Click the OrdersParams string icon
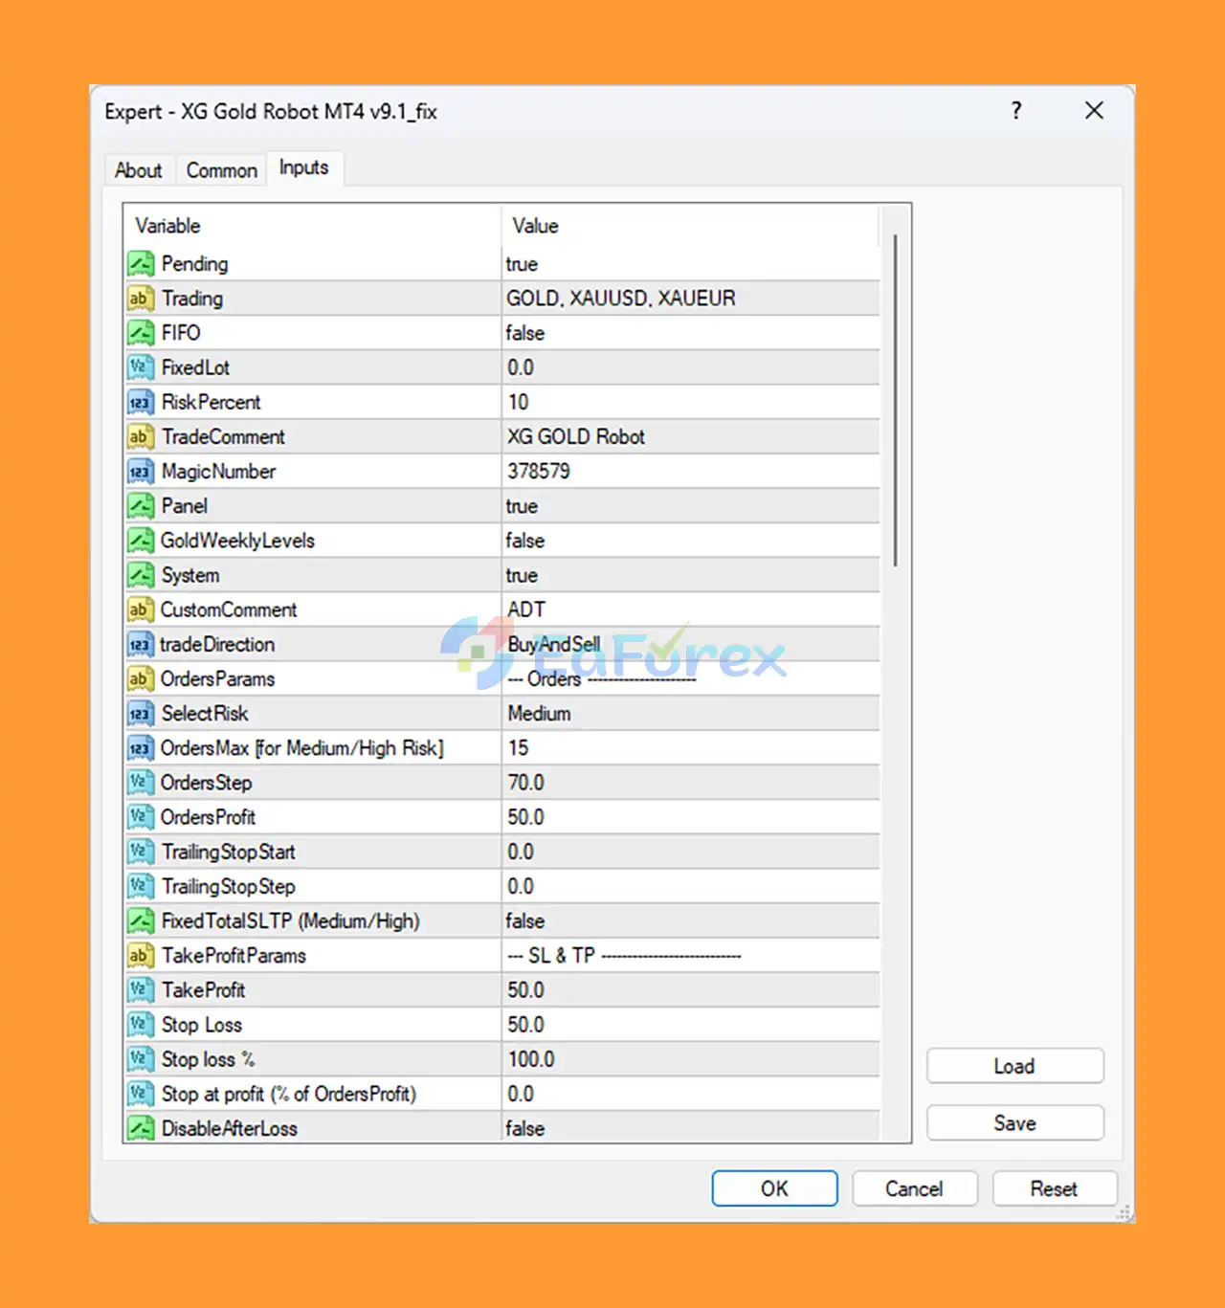 pos(141,678)
